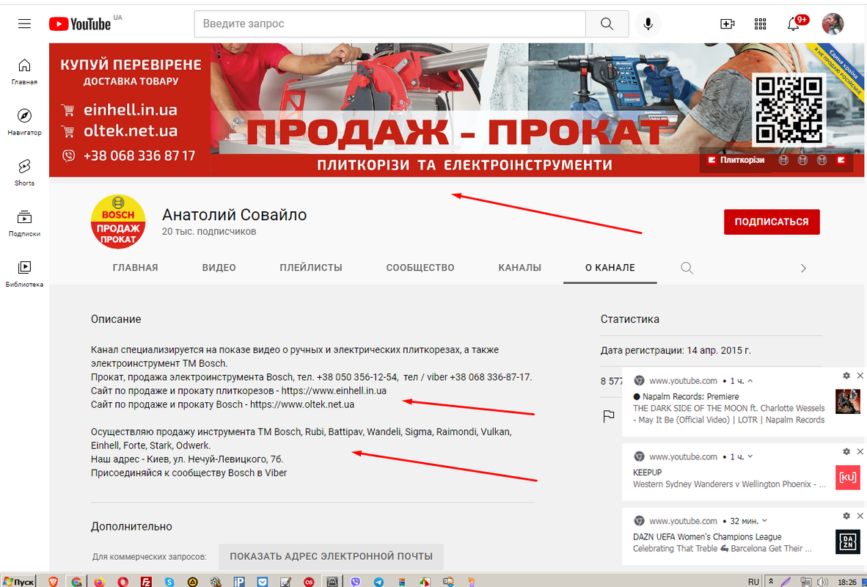Click the RU language indicator
867x587 pixels.
click(753, 581)
